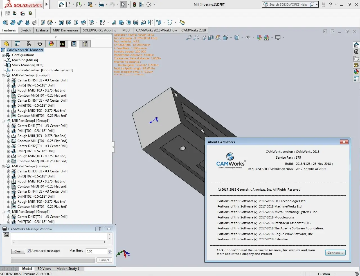Select Stock Manager[1005] in the tree
The image size is (360, 276).
(x=28, y=65)
